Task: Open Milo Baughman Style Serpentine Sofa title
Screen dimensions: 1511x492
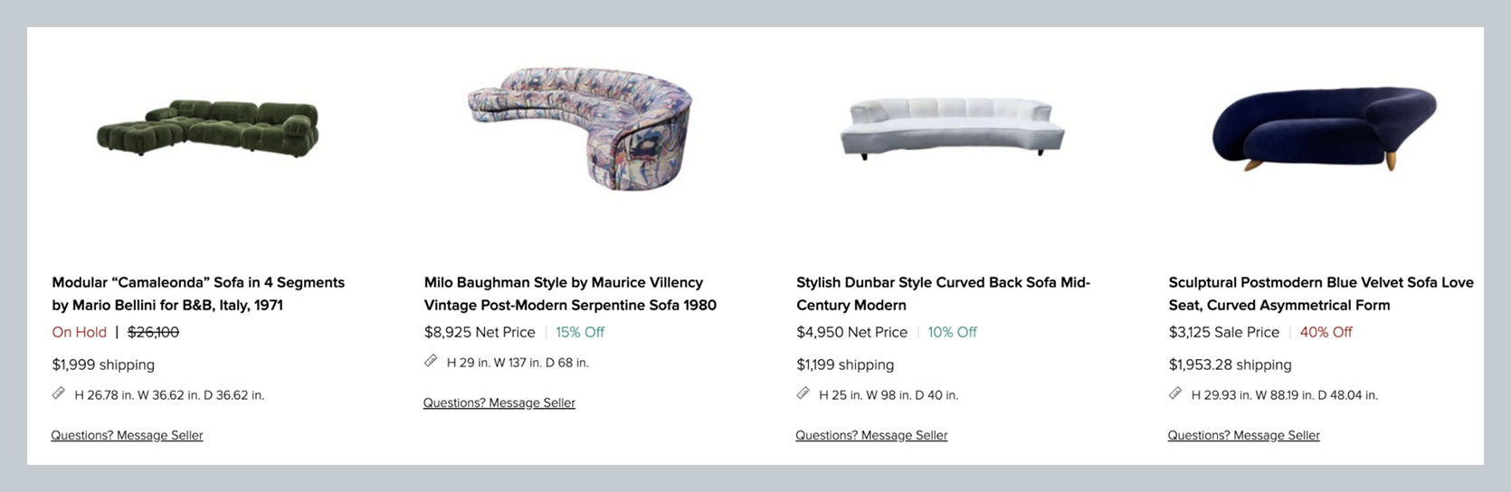Action: coord(570,294)
